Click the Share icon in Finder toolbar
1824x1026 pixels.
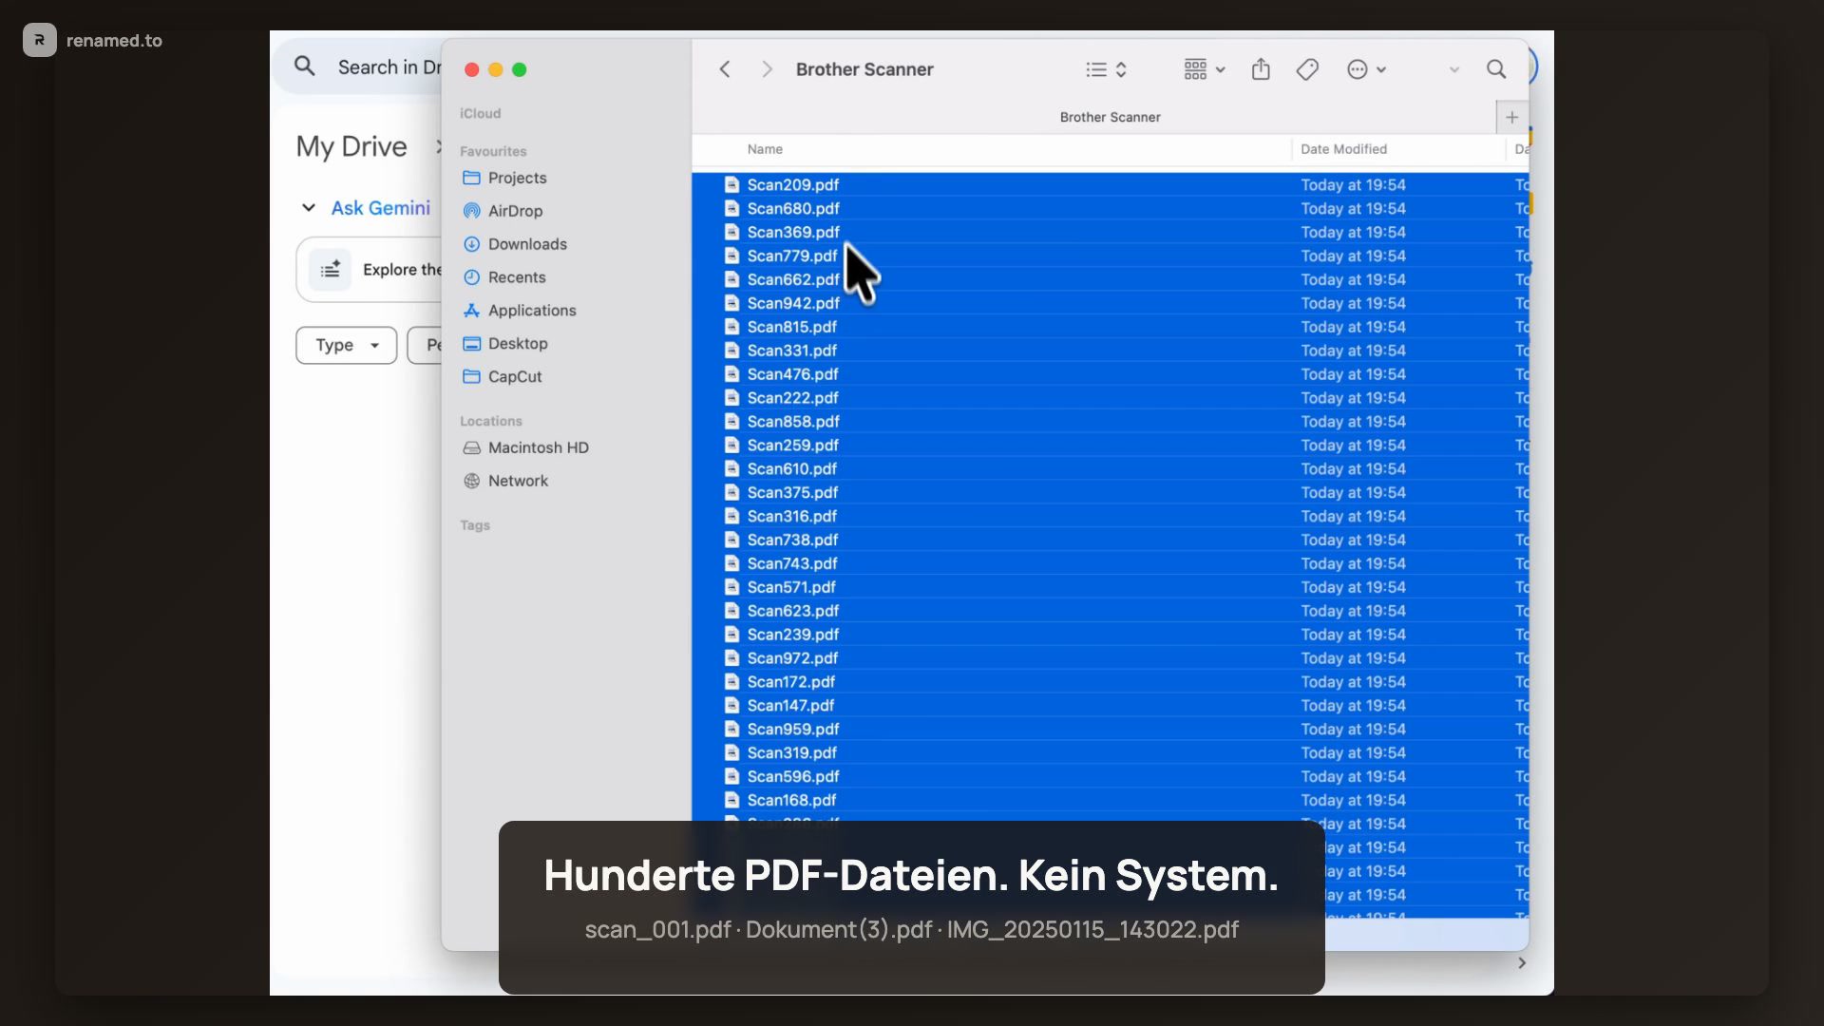(x=1261, y=68)
